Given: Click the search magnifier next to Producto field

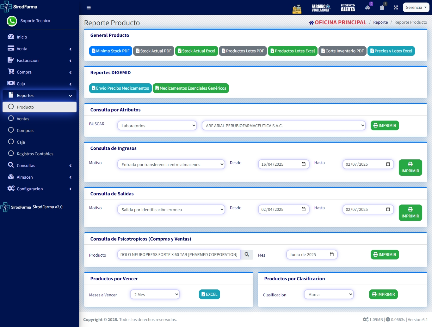Looking at the screenshot, I should 247,254.
